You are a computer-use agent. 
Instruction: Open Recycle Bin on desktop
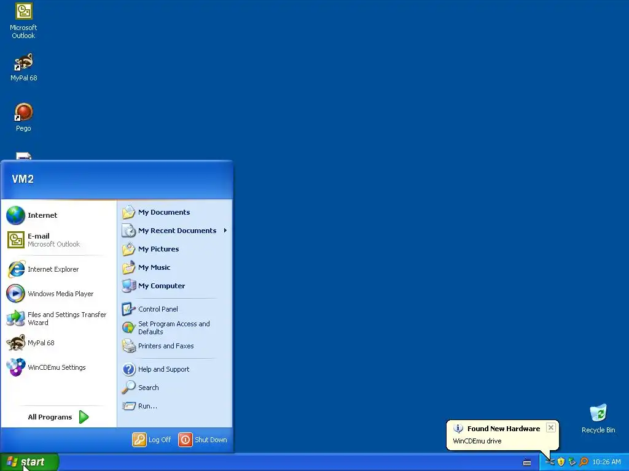pos(598,418)
